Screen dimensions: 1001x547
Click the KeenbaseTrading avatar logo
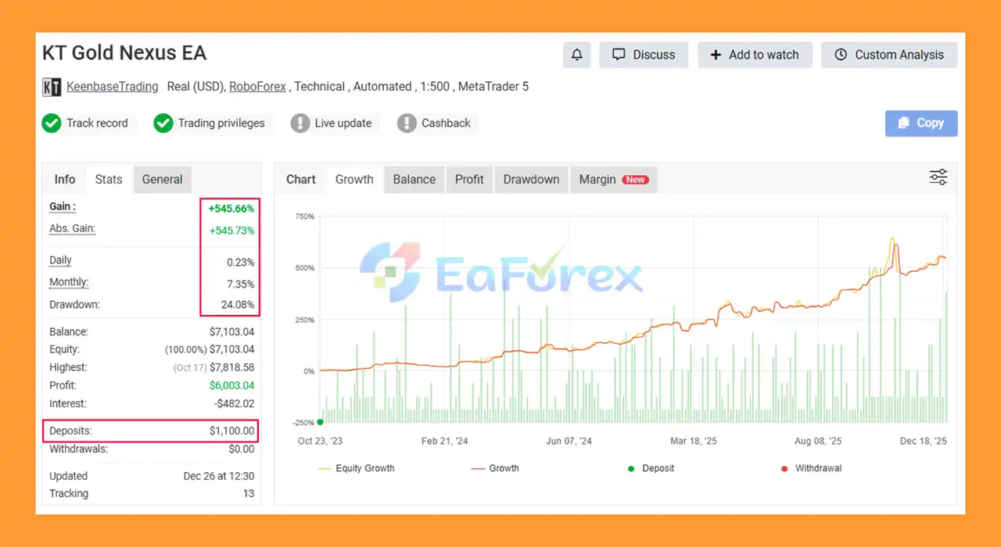52,87
